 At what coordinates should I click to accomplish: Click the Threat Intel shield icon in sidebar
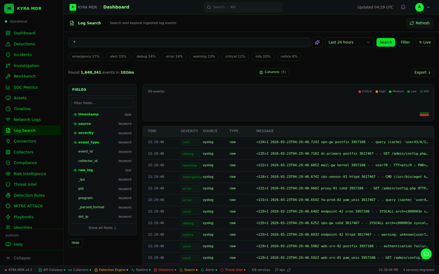8,184
